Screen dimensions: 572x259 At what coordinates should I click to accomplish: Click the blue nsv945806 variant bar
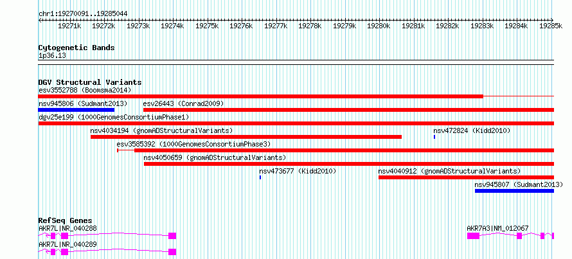(x=76, y=109)
